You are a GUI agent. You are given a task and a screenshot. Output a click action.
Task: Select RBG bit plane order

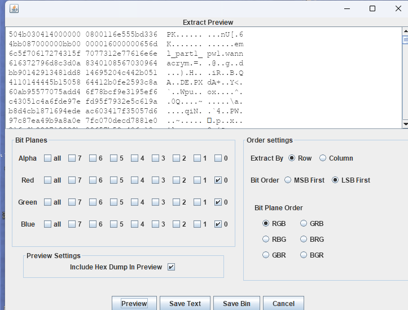266,240
